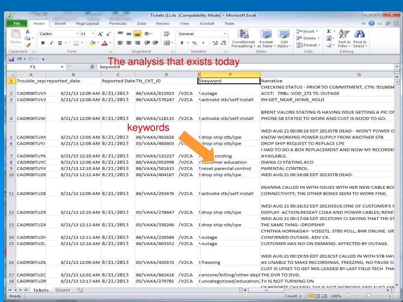Click Merge & Center button
The height and width of the screenshot is (302, 403).
(x=167, y=42)
